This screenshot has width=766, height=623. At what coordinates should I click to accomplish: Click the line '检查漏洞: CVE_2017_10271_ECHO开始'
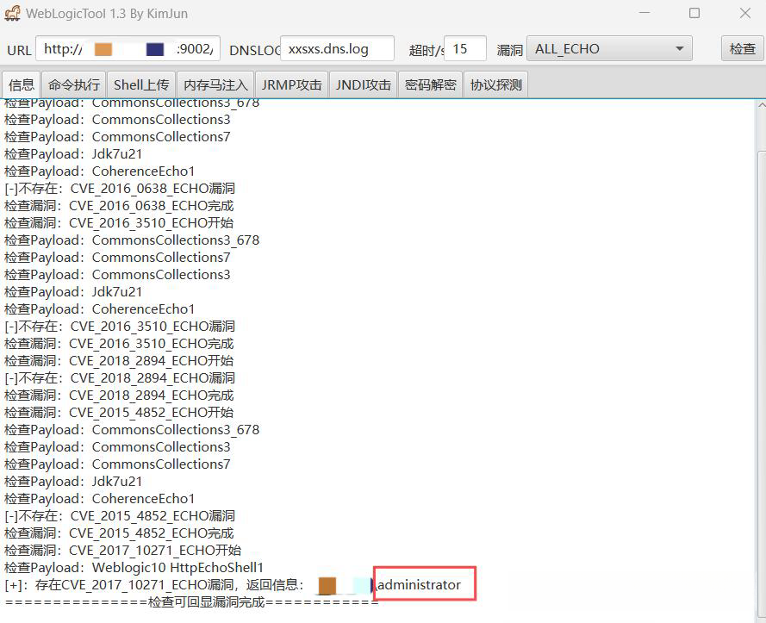[123, 551]
